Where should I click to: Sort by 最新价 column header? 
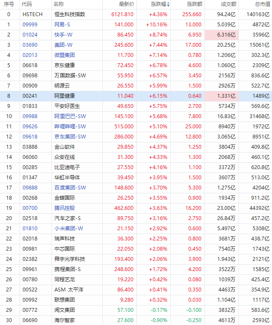(x=127, y=4)
